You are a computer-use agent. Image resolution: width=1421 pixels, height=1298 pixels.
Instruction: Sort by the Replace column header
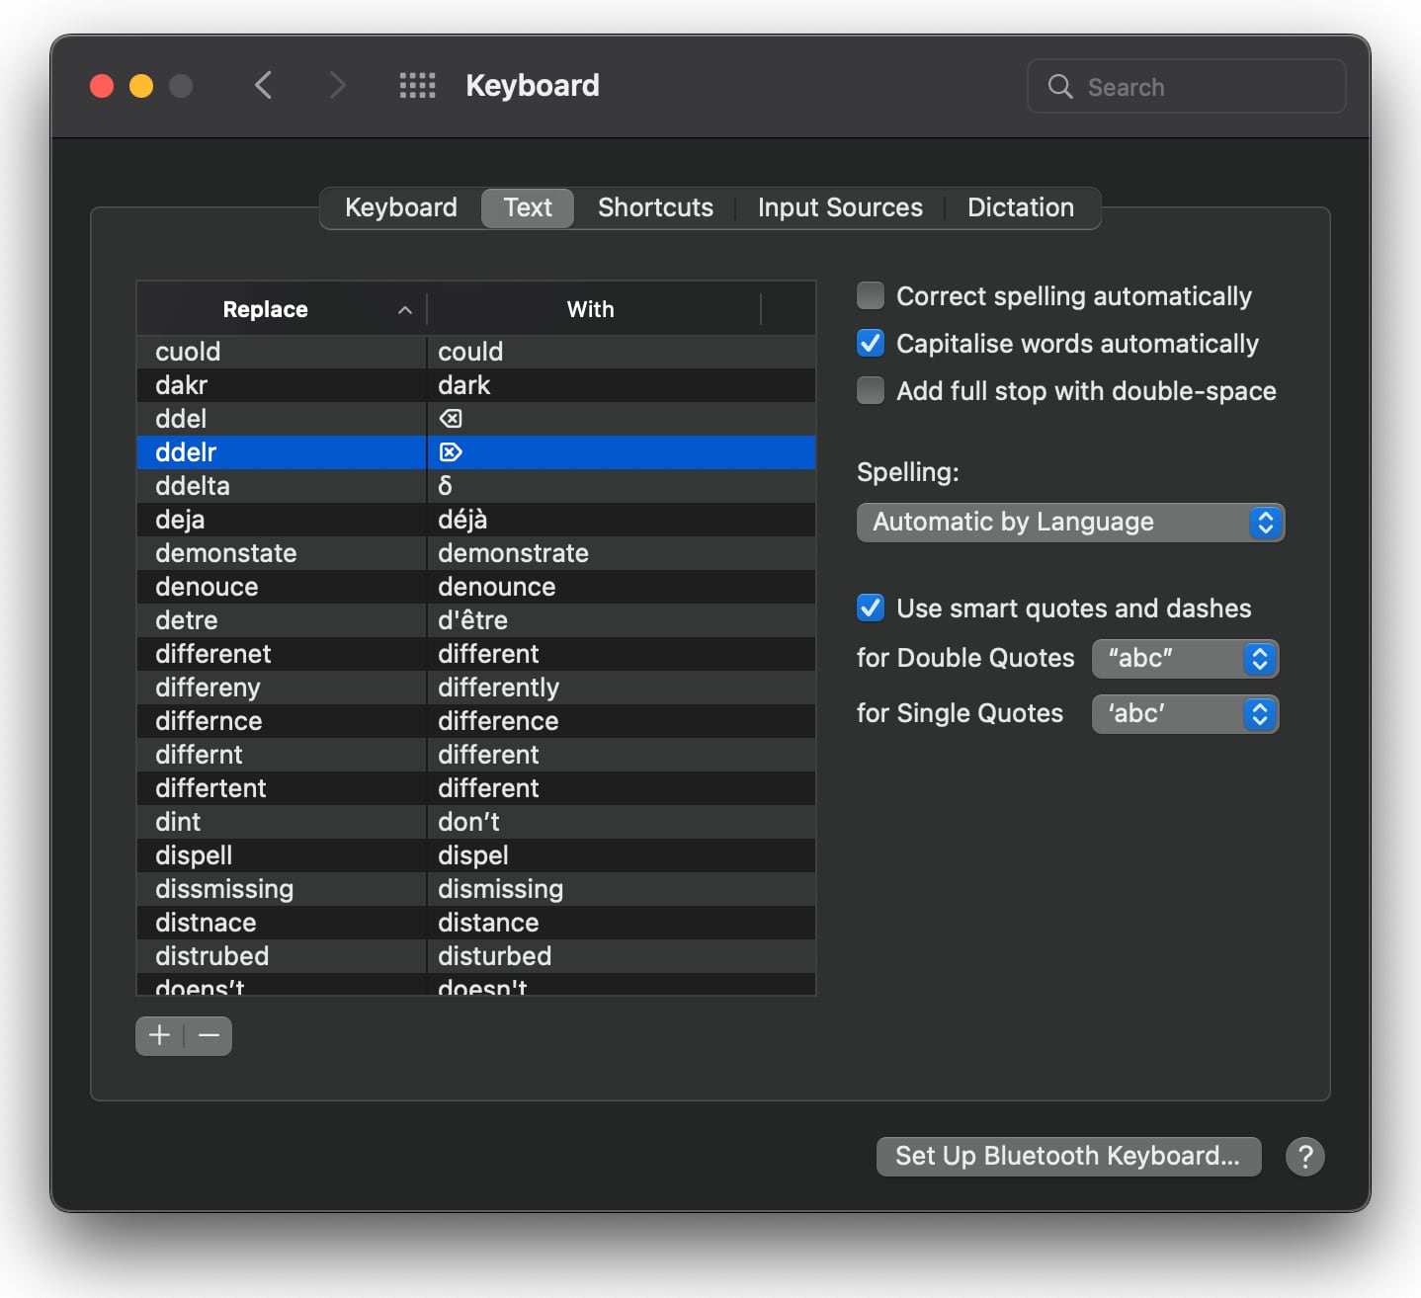tap(265, 309)
